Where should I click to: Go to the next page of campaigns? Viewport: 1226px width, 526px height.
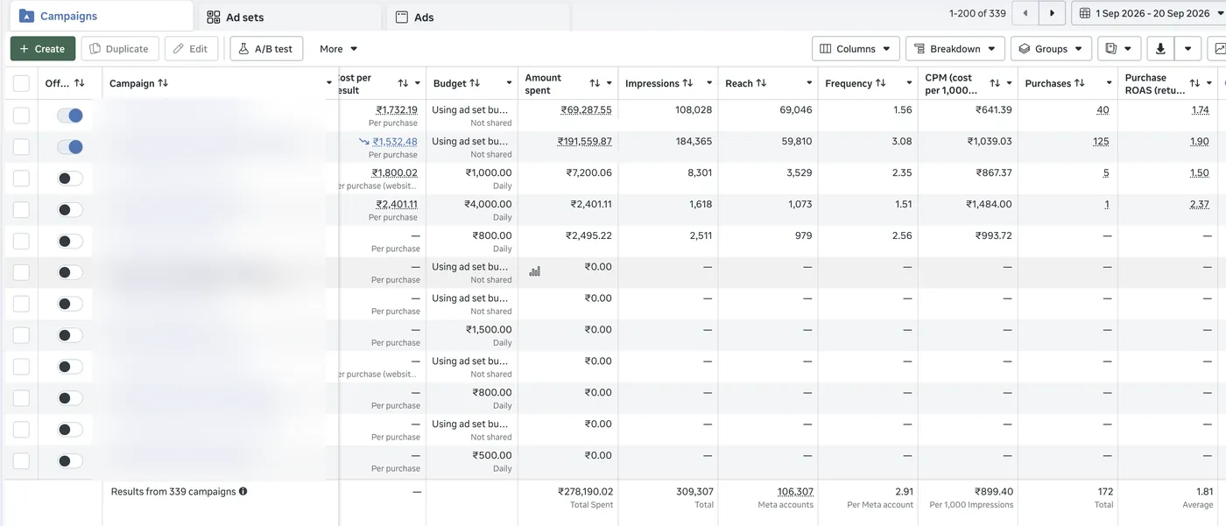coord(1053,13)
